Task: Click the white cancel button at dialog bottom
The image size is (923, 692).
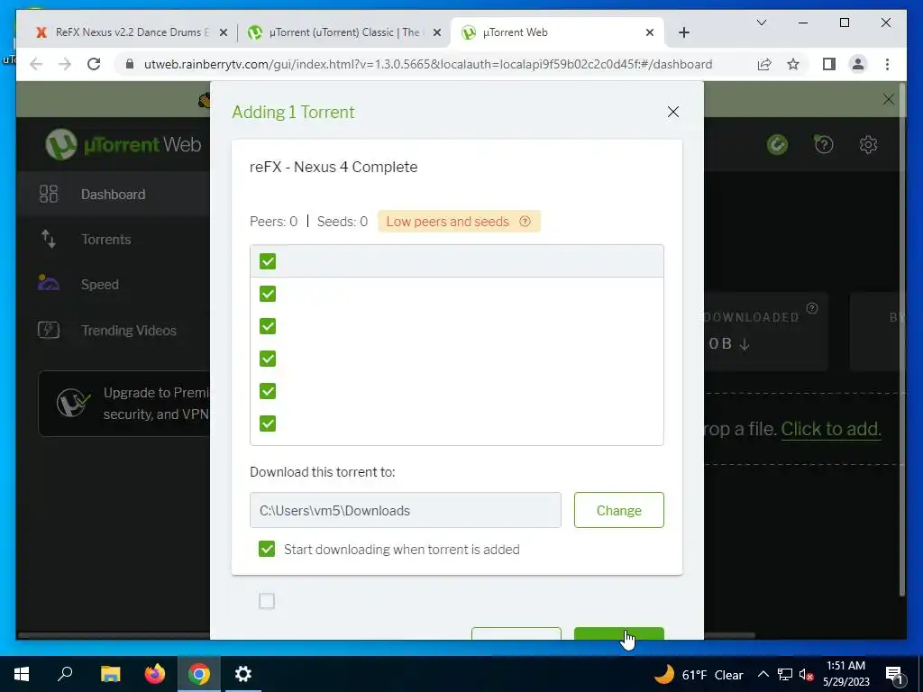Action: pyautogui.click(x=516, y=633)
